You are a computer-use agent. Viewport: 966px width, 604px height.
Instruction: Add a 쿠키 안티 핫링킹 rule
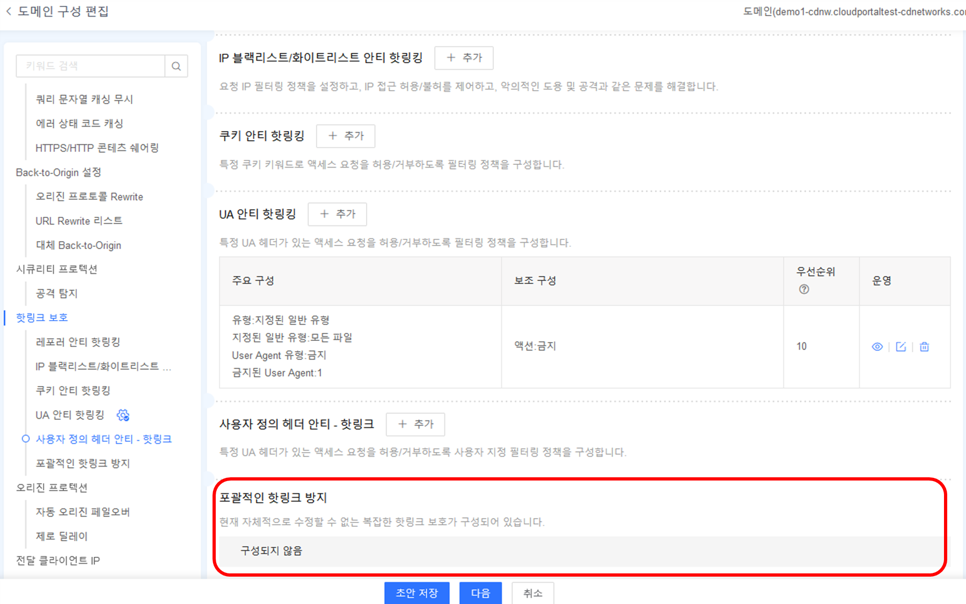(x=346, y=136)
